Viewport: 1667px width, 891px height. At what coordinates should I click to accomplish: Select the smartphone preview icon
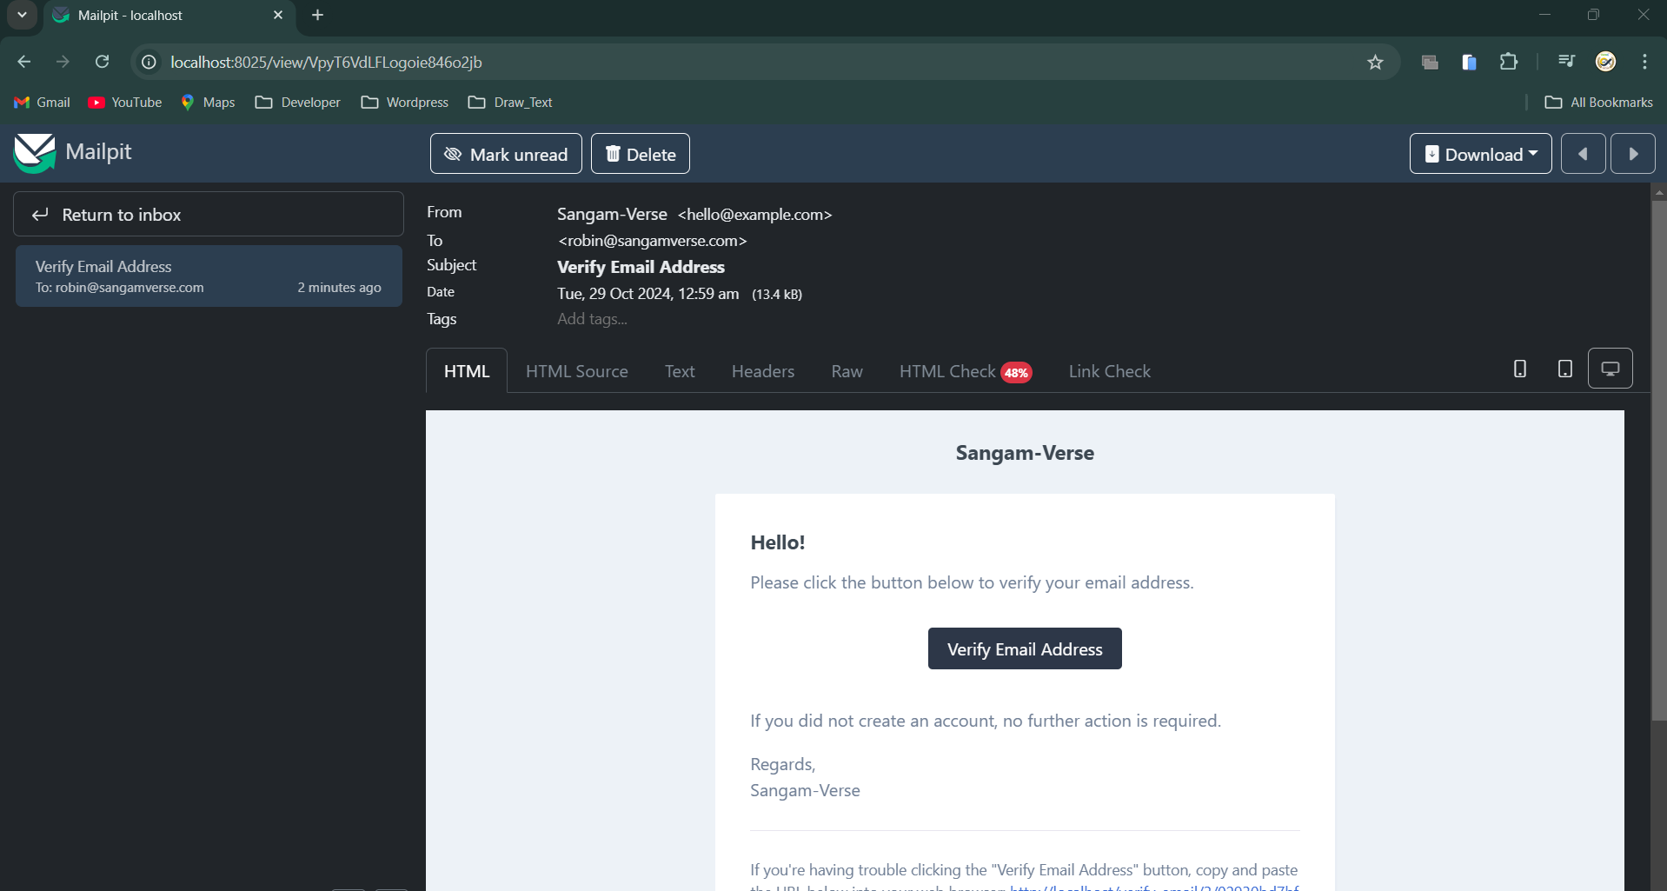[x=1518, y=369]
